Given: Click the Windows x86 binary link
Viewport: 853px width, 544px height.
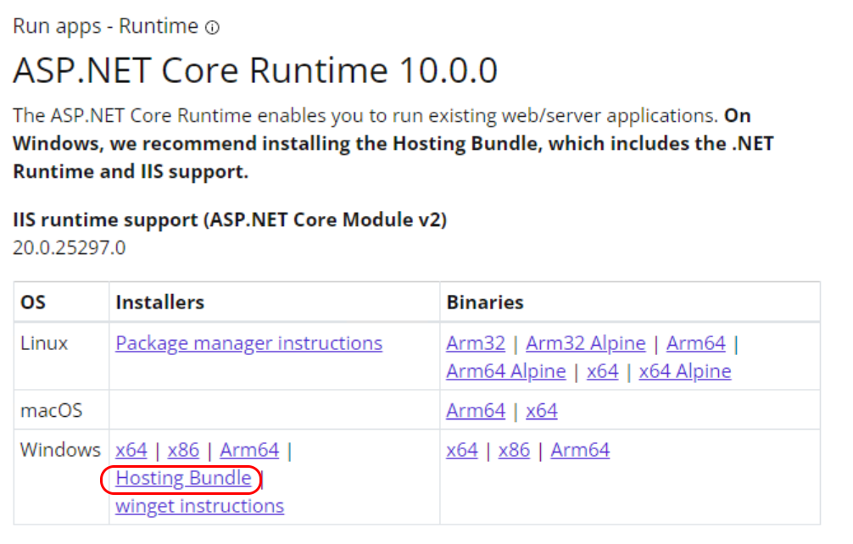Looking at the screenshot, I should pyautogui.click(x=514, y=450).
